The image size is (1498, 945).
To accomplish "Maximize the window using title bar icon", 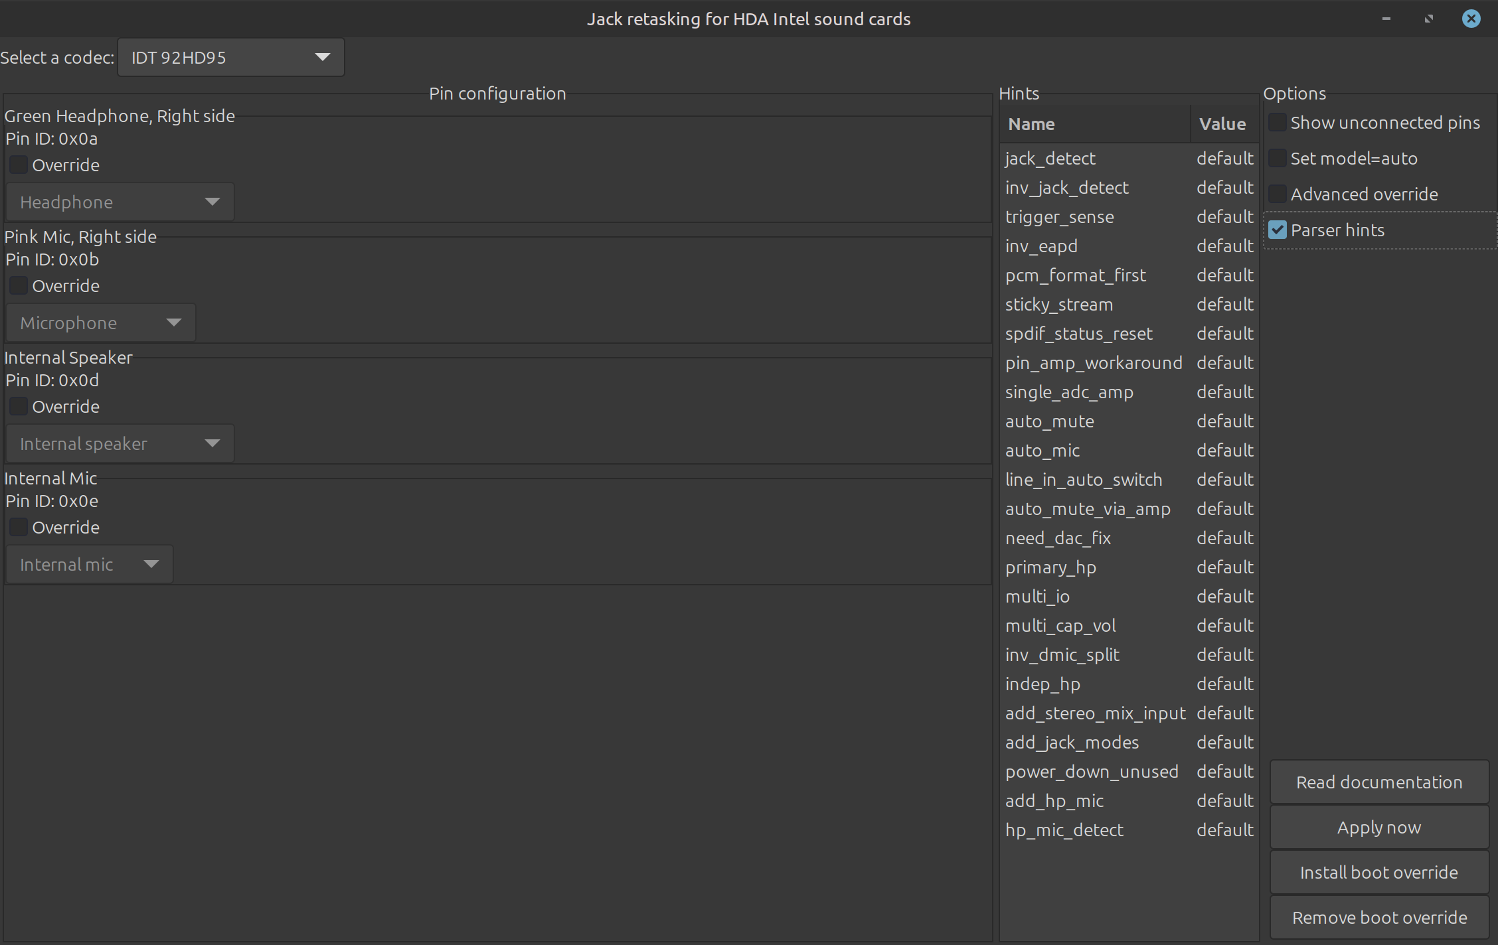I will point(1428,19).
